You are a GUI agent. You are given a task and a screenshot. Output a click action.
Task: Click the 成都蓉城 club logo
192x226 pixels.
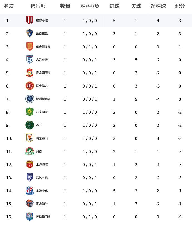pos(29,20)
